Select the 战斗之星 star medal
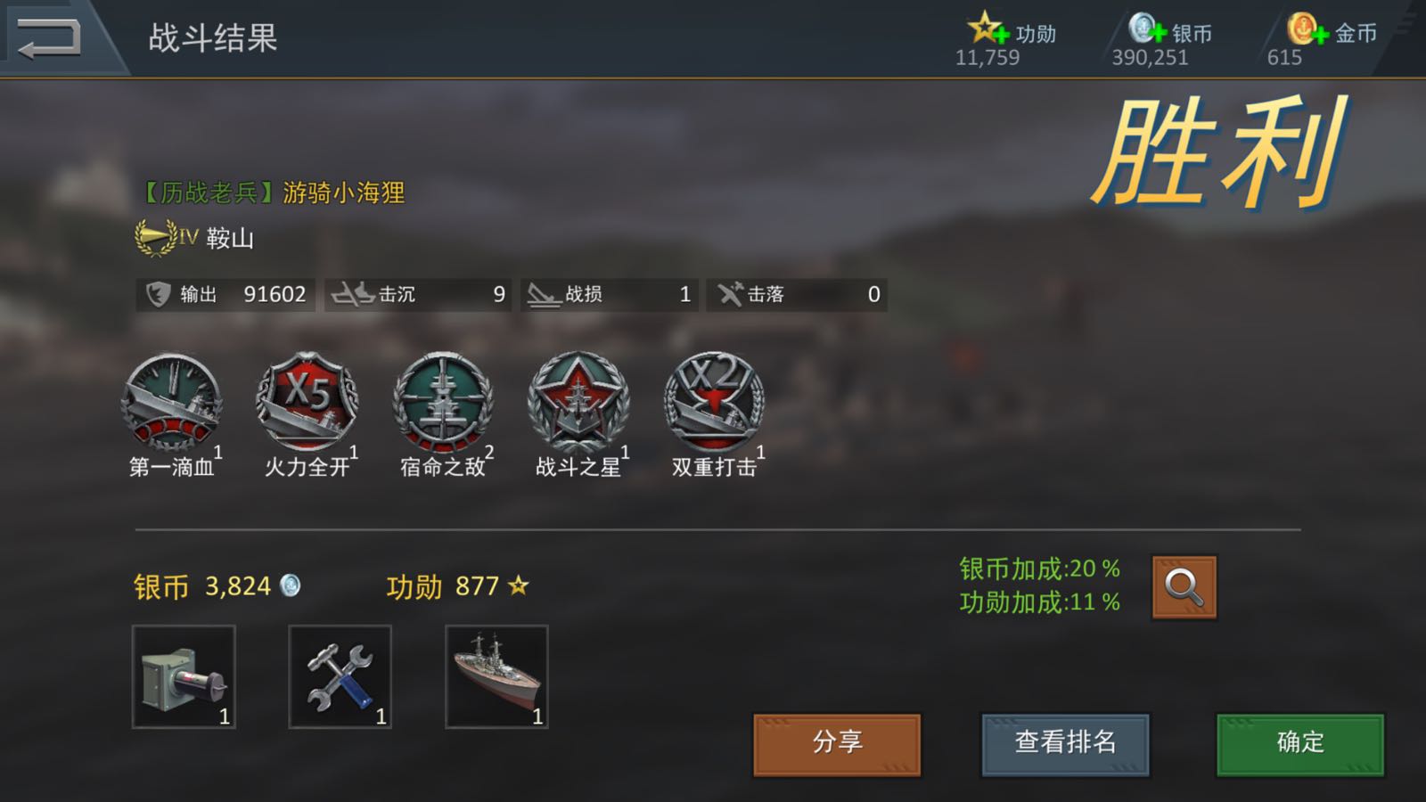This screenshot has width=1426, height=802. click(x=578, y=401)
